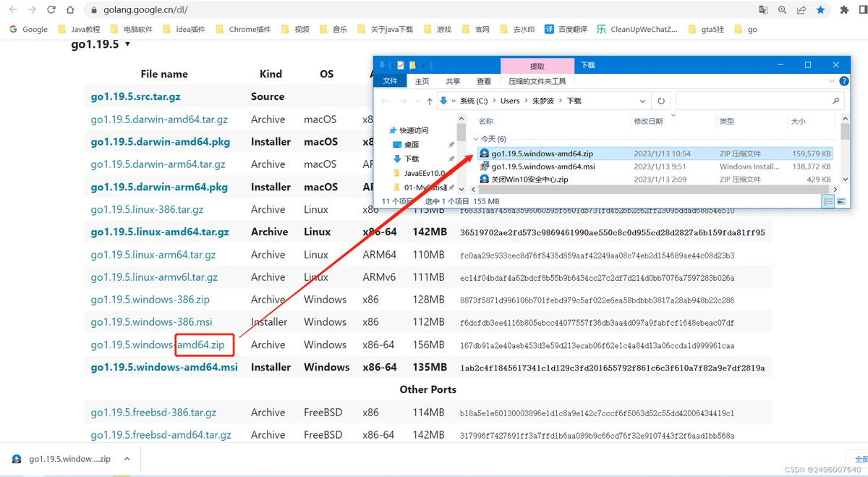Open the 文件 menu in Explorer
Viewport: 868px width, 477px height.
pyautogui.click(x=390, y=81)
